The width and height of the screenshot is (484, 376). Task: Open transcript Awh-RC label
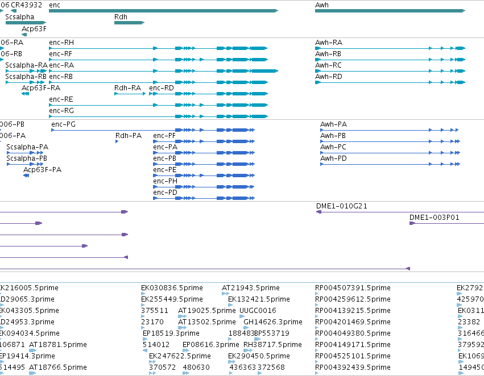[328, 65]
